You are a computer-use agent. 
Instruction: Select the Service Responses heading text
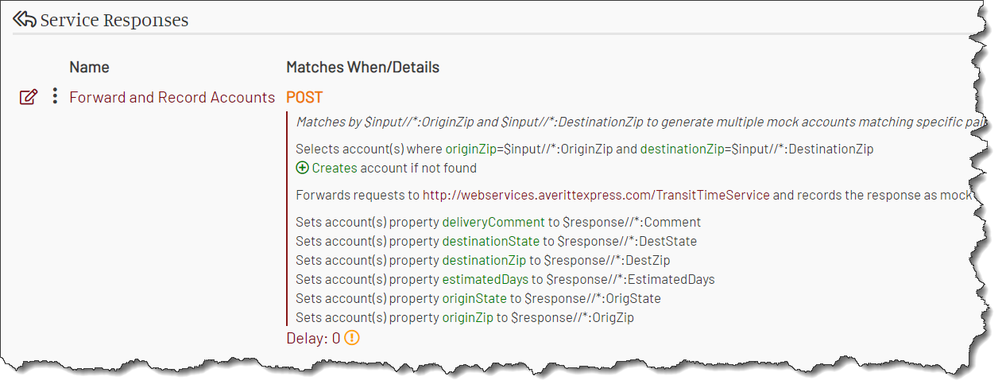pyautogui.click(x=114, y=20)
